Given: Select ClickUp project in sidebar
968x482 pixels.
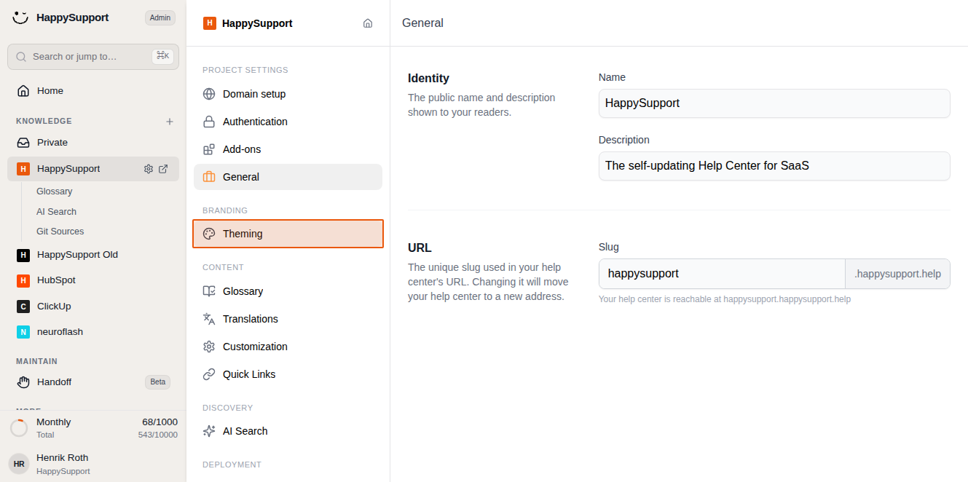Looking at the screenshot, I should click(93, 307).
